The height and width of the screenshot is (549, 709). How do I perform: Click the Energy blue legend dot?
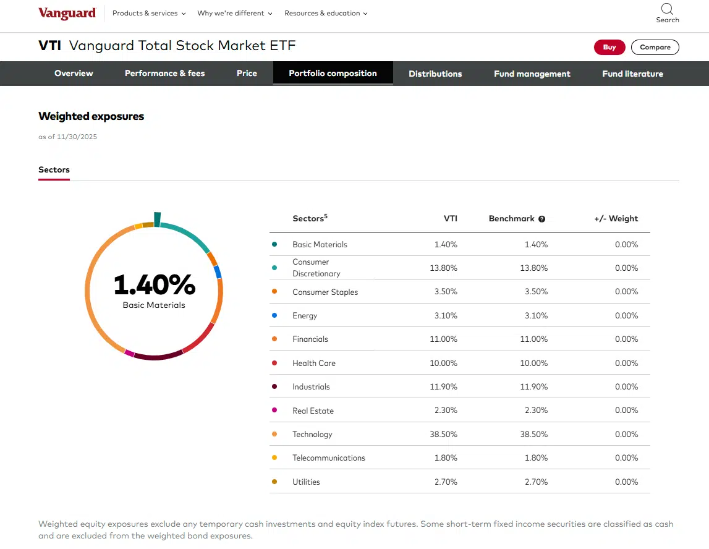pyautogui.click(x=274, y=315)
